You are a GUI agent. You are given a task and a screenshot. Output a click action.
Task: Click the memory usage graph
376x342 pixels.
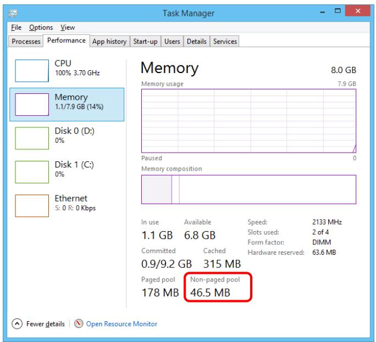tap(248, 121)
